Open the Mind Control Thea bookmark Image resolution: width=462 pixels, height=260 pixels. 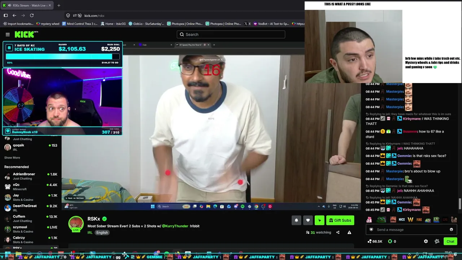pyautogui.click(x=80, y=24)
